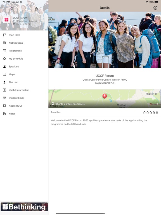This screenshot has width=161, height=215.
Task: Rate four stars
Action: [x=154, y=112]
